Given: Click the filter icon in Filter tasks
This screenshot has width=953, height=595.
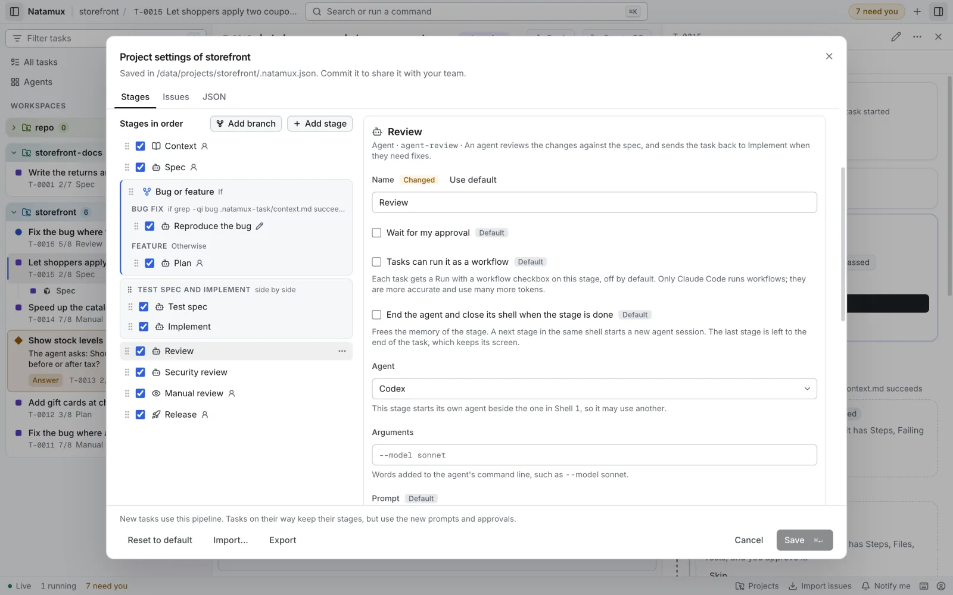Looking at the screenshot, I should [x=17, y=38].
